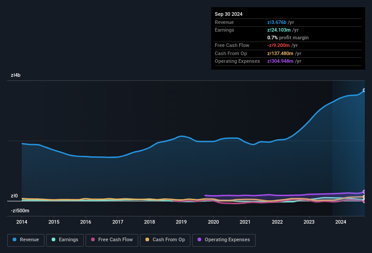Click the Operating Expenses label in tooltip
372x253 pixels.
click(237, 61)
